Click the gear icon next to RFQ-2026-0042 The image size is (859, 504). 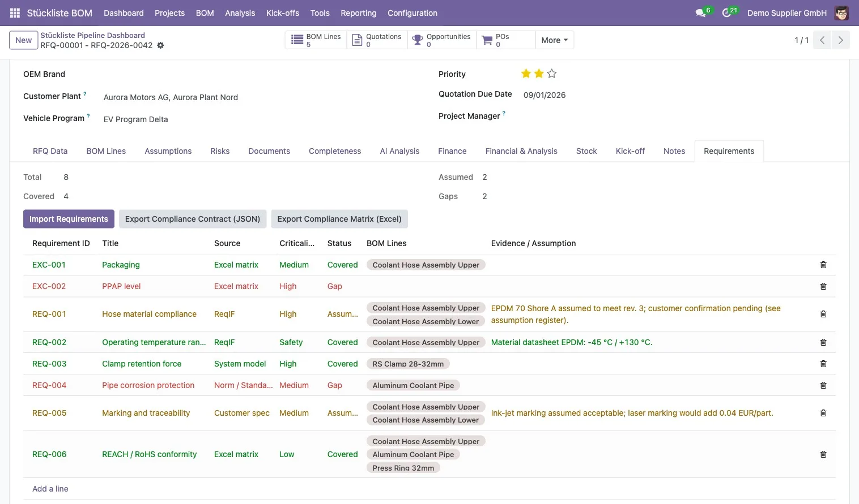pos(160,45)
